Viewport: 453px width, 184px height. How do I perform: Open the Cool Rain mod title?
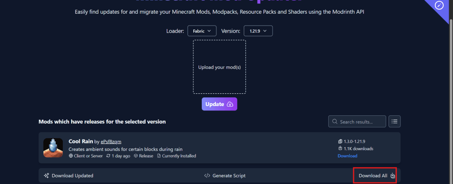(x=81, y=141)
